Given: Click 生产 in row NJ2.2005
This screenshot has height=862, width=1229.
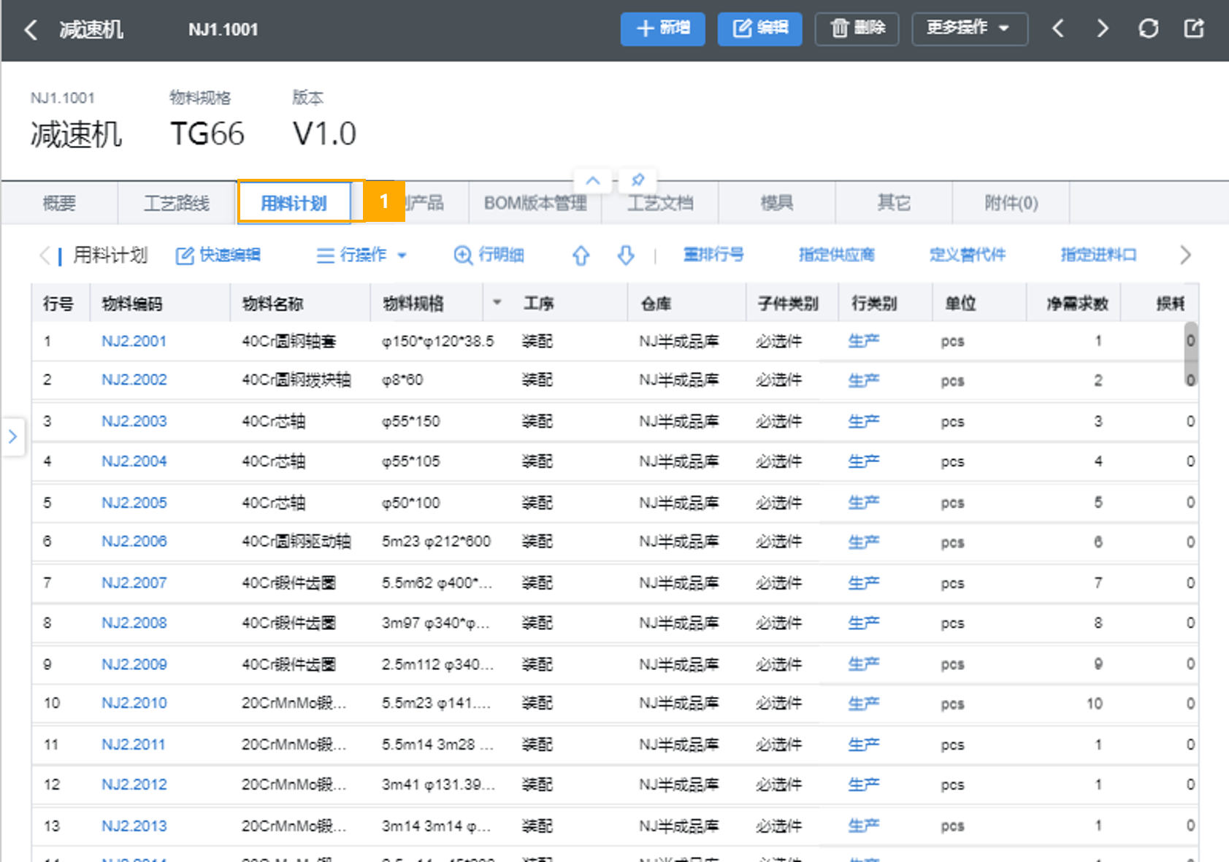Looking at the screenshot, I should [863, 503].
